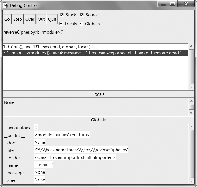Click the __annotations__ value field {}
Viewport: 197px width, 187px height.
pos(36,127)
